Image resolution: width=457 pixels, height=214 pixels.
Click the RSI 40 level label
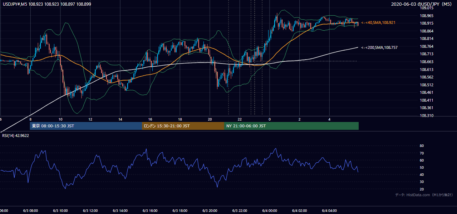click(x=422, y=174)
